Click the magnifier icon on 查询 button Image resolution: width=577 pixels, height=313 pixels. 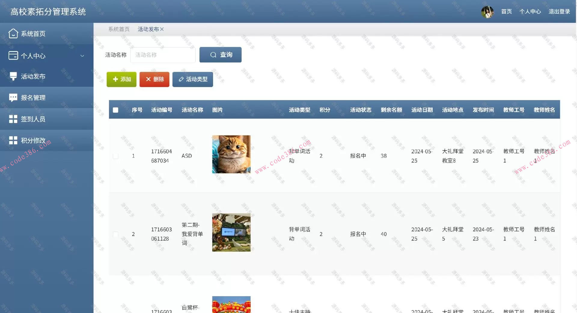(x=213, y=55)
